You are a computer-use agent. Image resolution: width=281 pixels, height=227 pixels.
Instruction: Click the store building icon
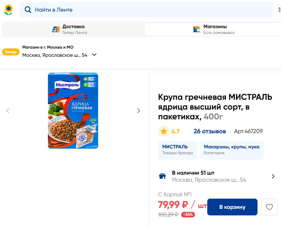pos(196,29)
